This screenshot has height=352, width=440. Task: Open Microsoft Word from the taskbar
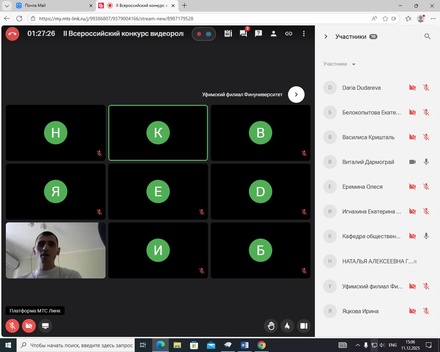pyautogui.click(x=245, y=345)
